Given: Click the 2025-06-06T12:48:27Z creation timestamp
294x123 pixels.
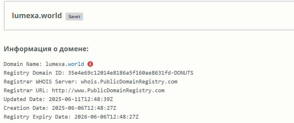Looking at the screenshot, I should pyautogui.click(x=84, y=108).
